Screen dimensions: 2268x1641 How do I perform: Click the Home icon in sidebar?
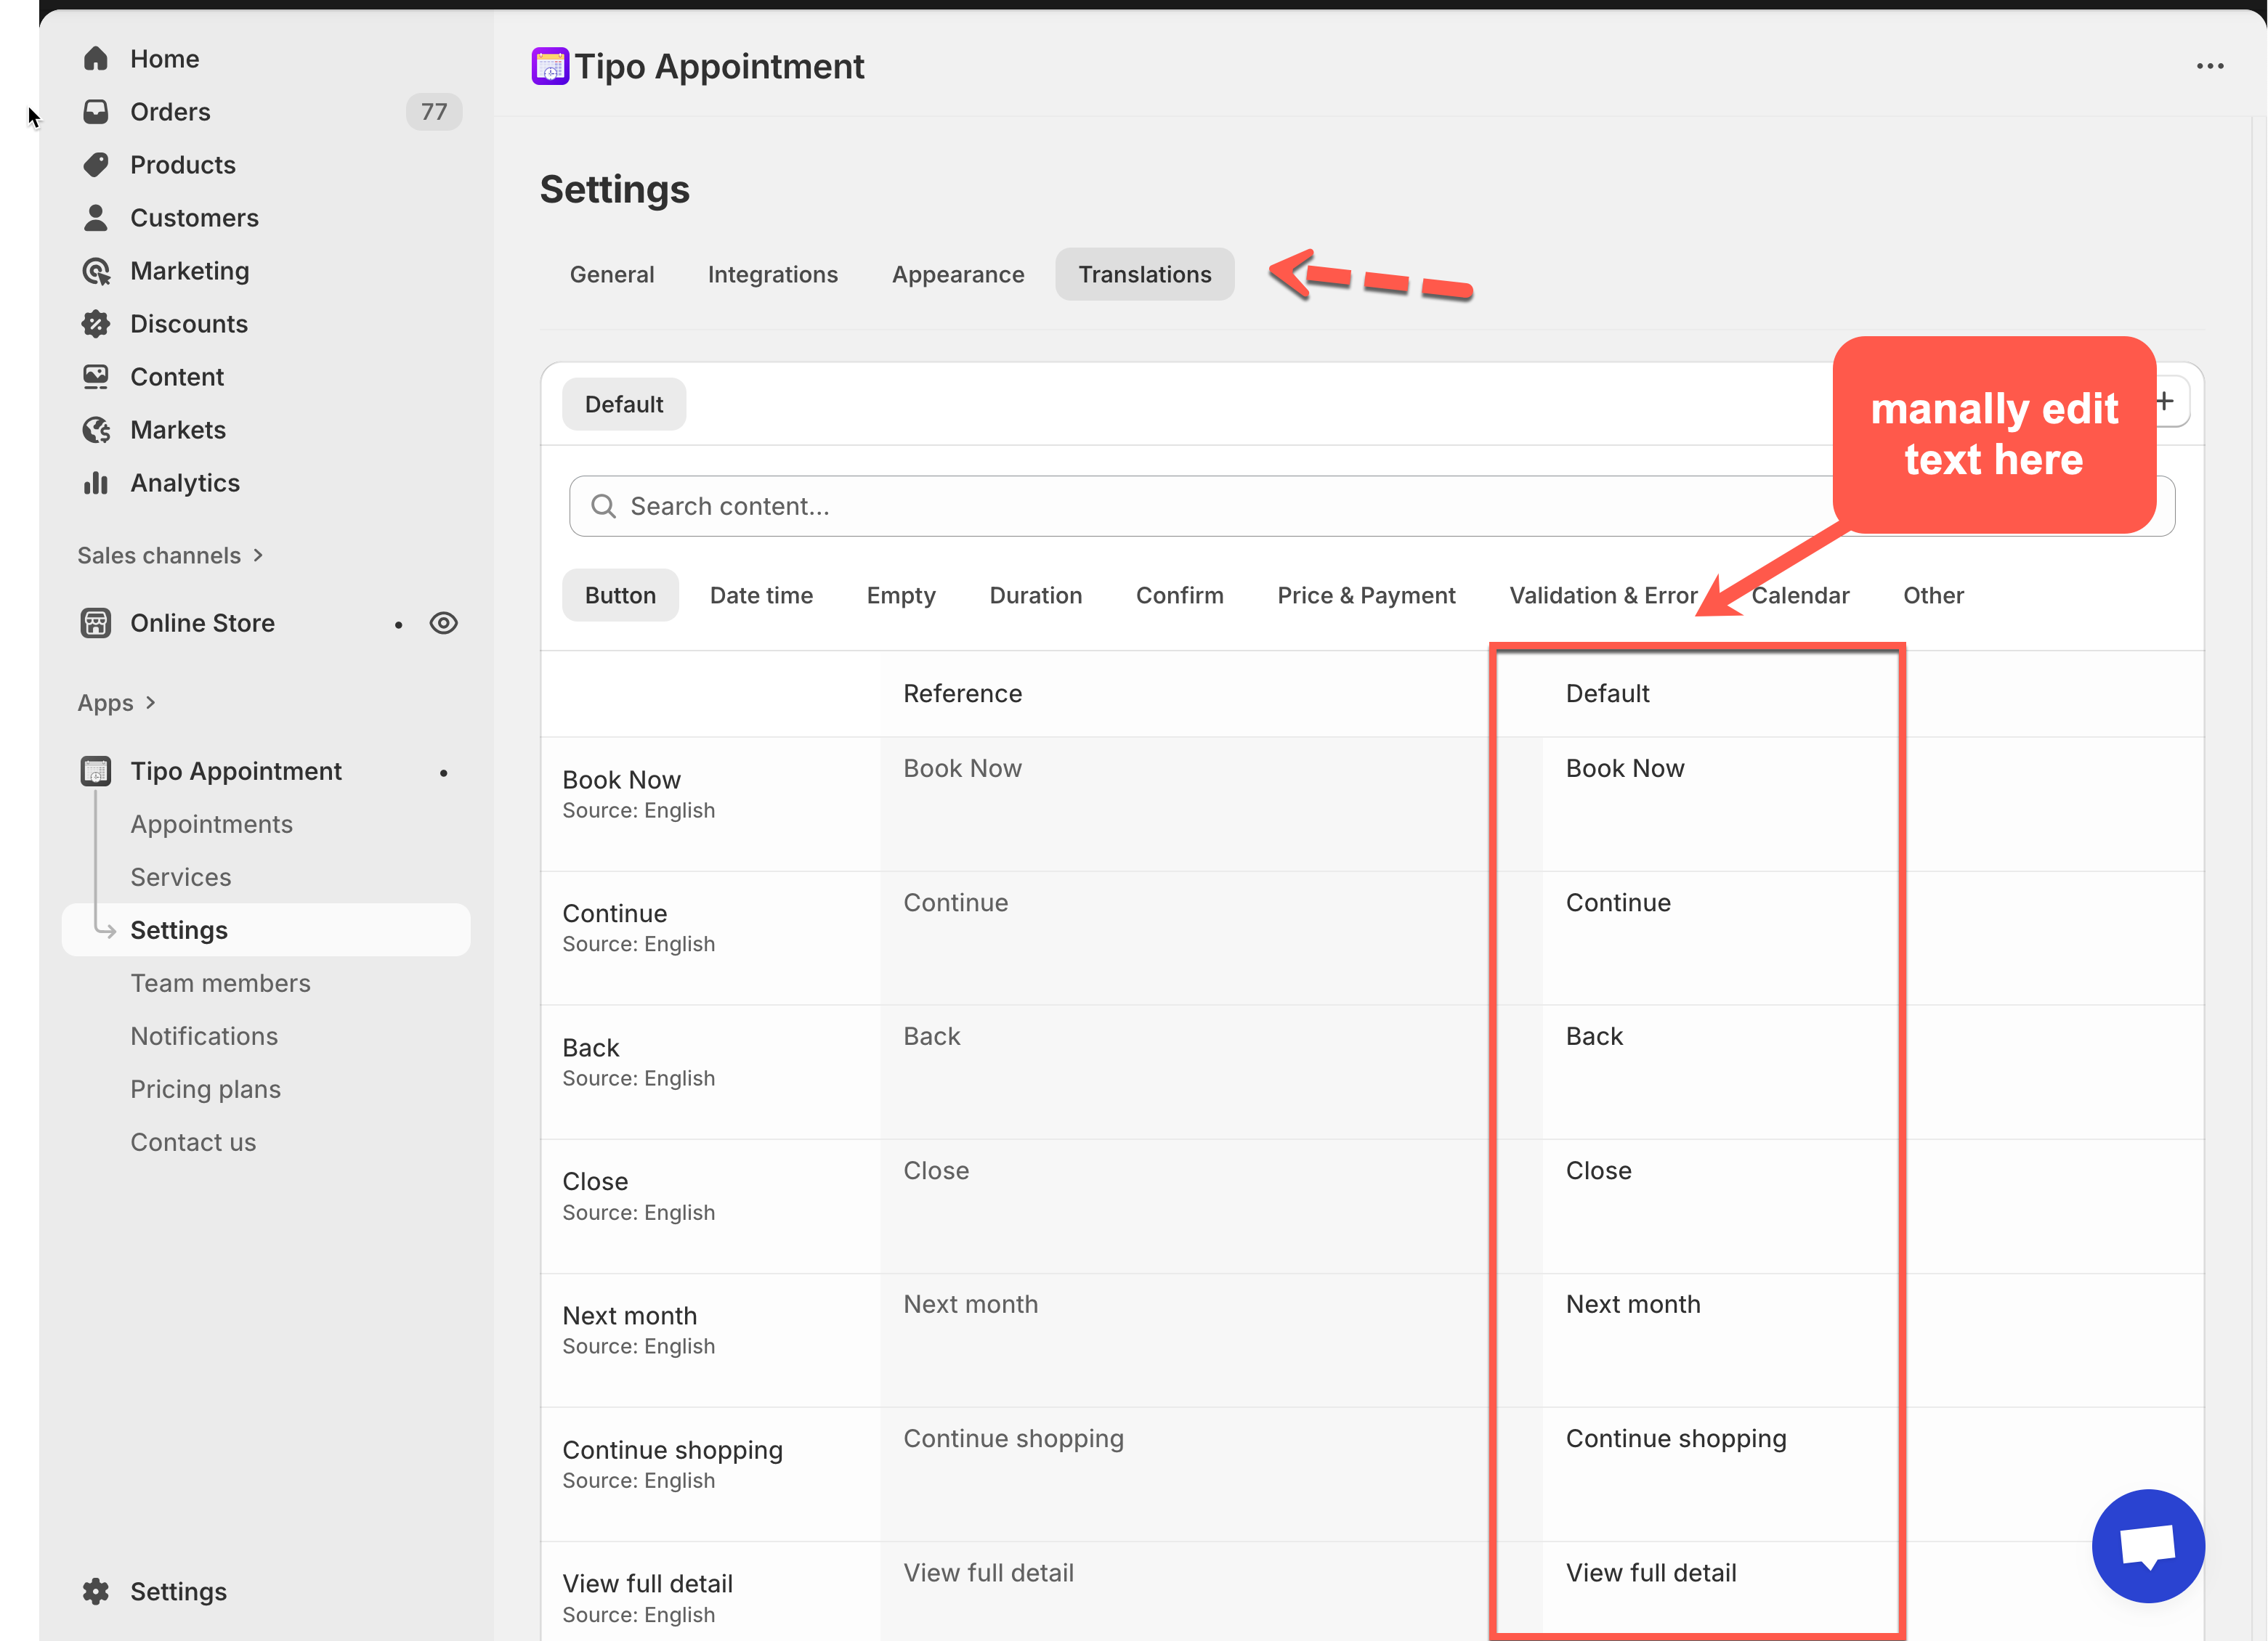point(96,59)
